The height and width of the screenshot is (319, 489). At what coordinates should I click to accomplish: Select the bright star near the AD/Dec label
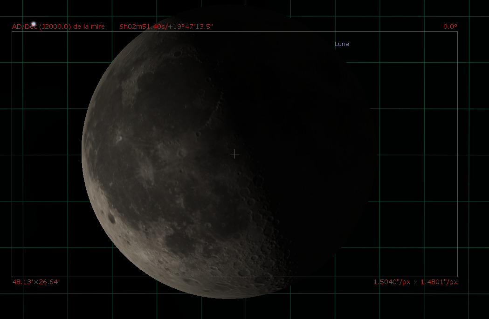pyautogui.click(x=34, y=24)
